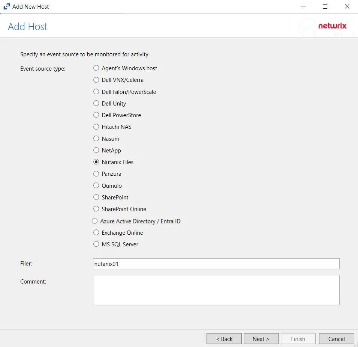Select Azure Active Directory / Entra ID
Image resolution: width=358 pixels, height=347 pixels.
click(94, 221)
